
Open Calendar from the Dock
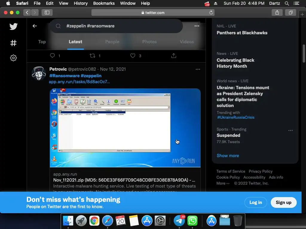pos(120,221)
